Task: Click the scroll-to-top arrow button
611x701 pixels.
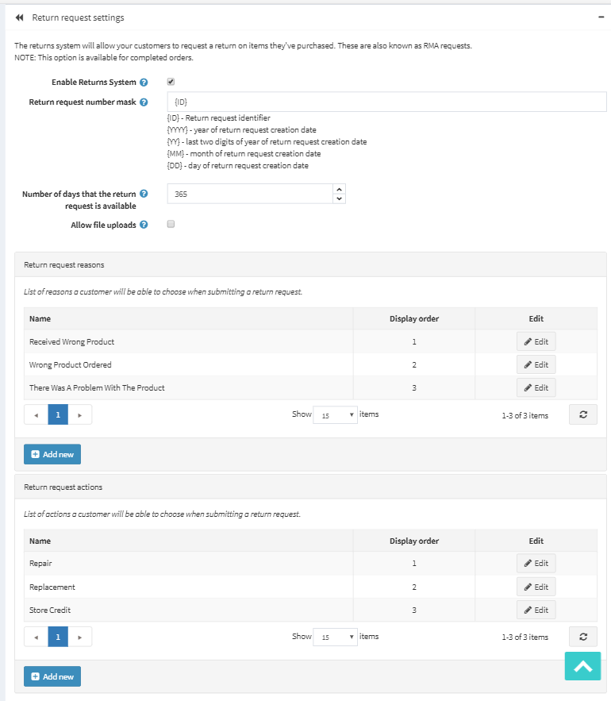Action: 582,666
